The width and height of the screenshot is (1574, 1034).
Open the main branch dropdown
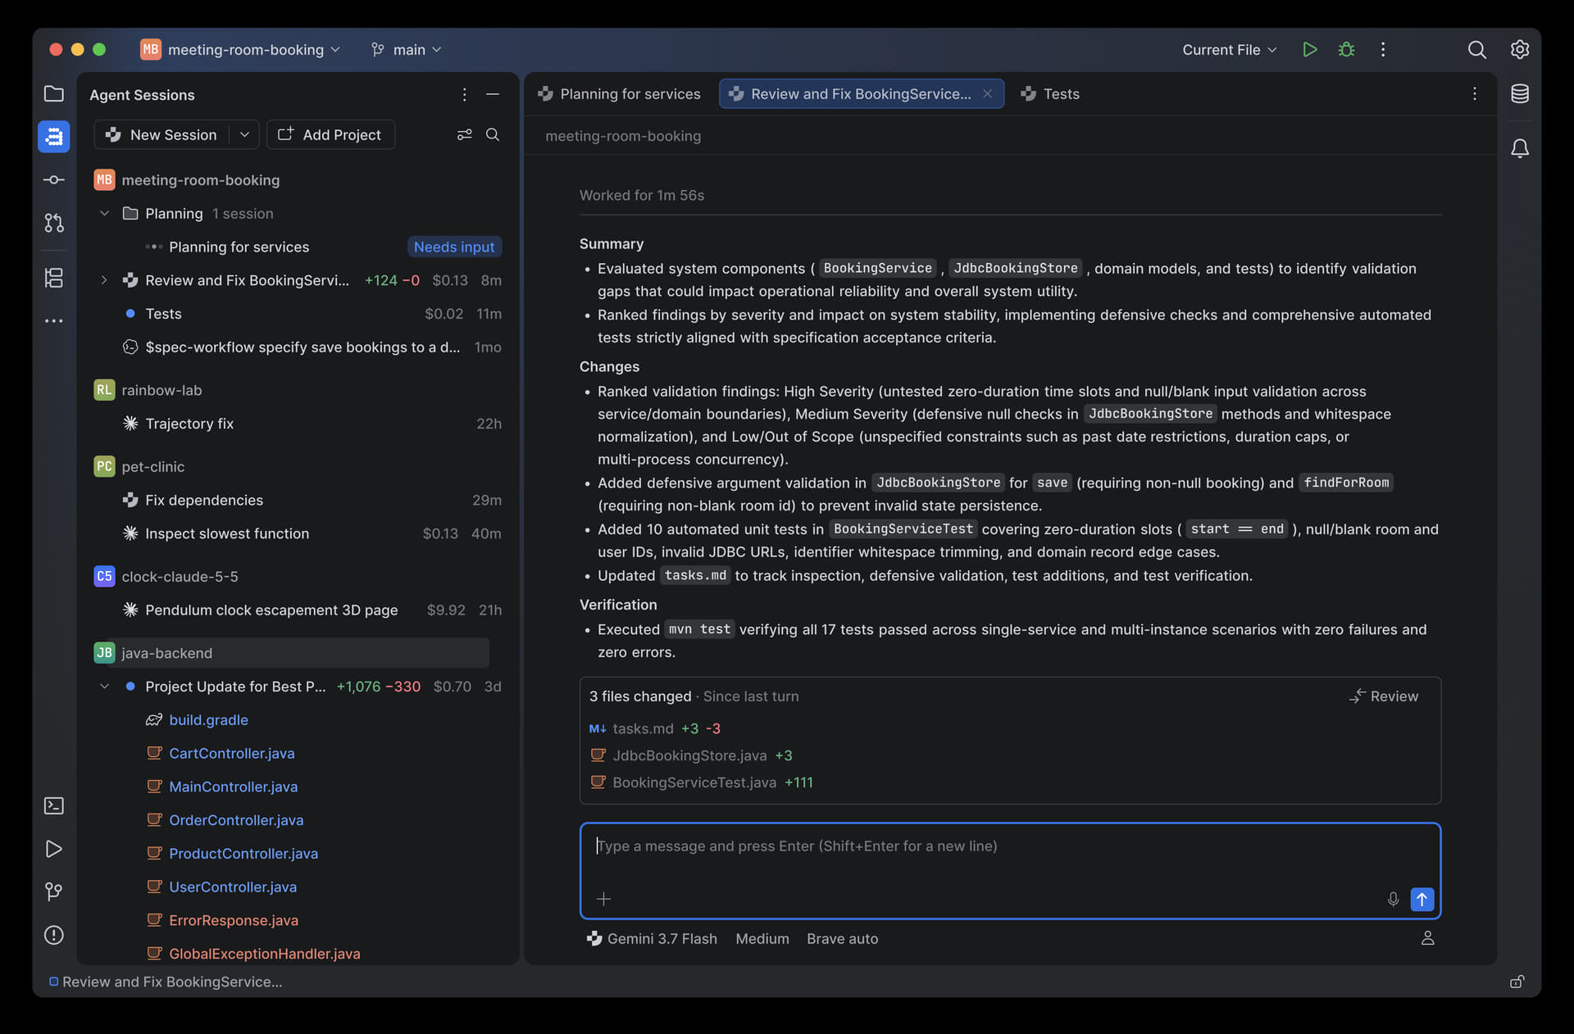tap(407, 49)
